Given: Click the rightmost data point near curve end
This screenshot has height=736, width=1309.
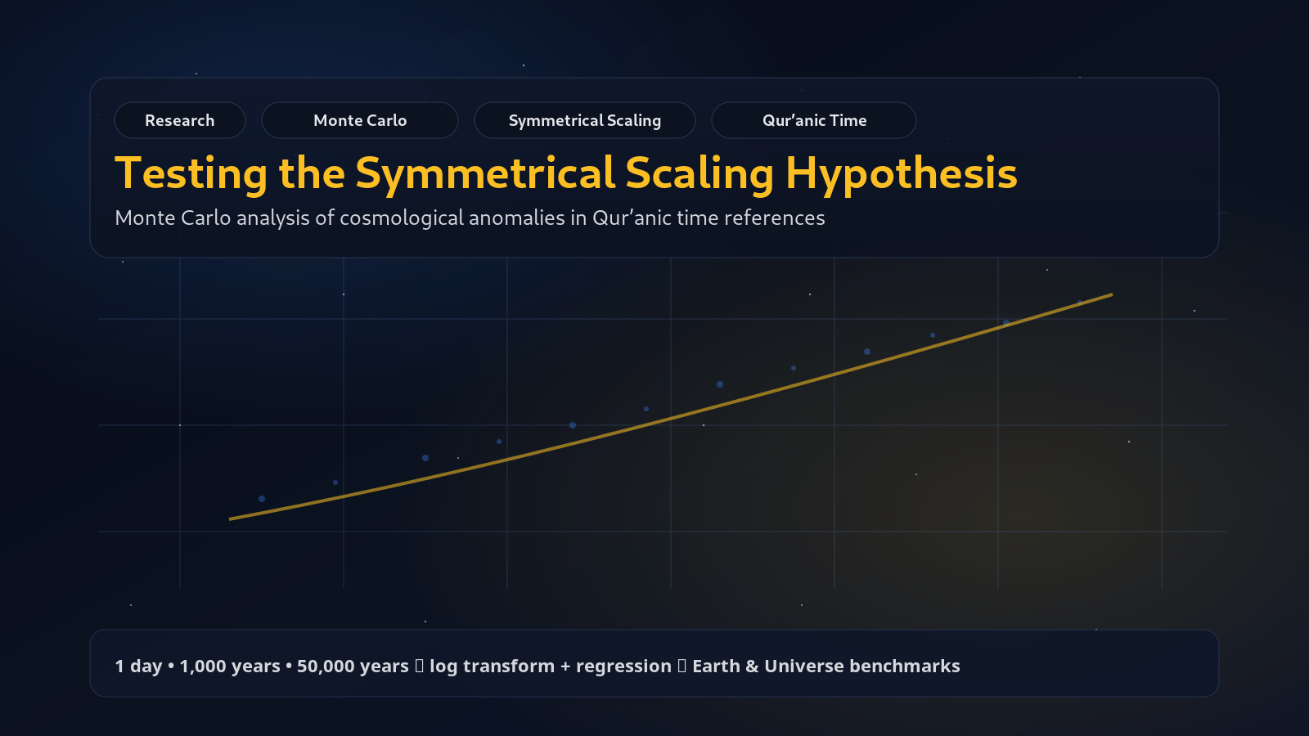Looking at the screenshot, I should [1080, 303].
